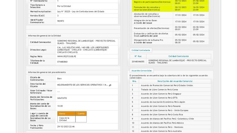The image size is (237, 133).
Task: Select the Entidad Contratante tab
Action: [x=141, y=50]
